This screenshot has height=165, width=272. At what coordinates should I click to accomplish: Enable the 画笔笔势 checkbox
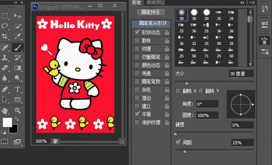pos(137,81)
